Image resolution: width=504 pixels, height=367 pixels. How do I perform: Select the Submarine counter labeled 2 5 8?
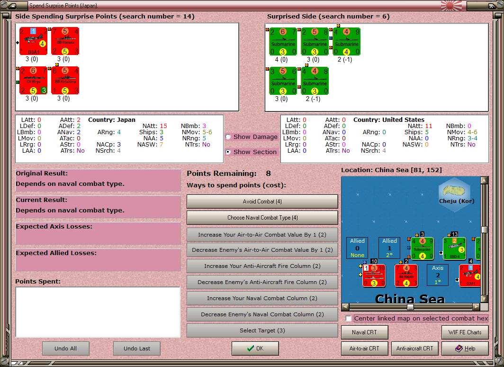315,42
